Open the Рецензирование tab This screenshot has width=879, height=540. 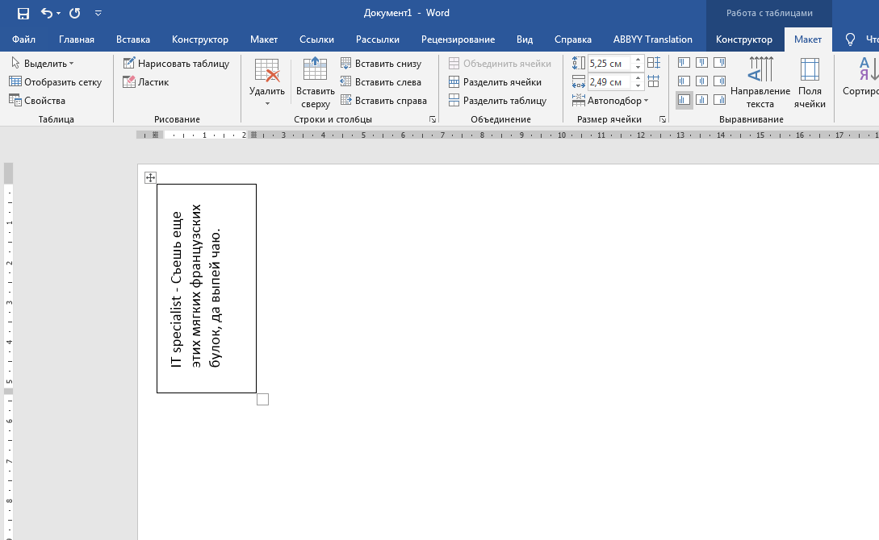click(458, 39)
